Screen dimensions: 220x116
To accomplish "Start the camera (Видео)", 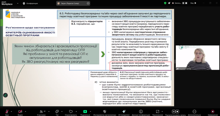I will coord(20,112).
